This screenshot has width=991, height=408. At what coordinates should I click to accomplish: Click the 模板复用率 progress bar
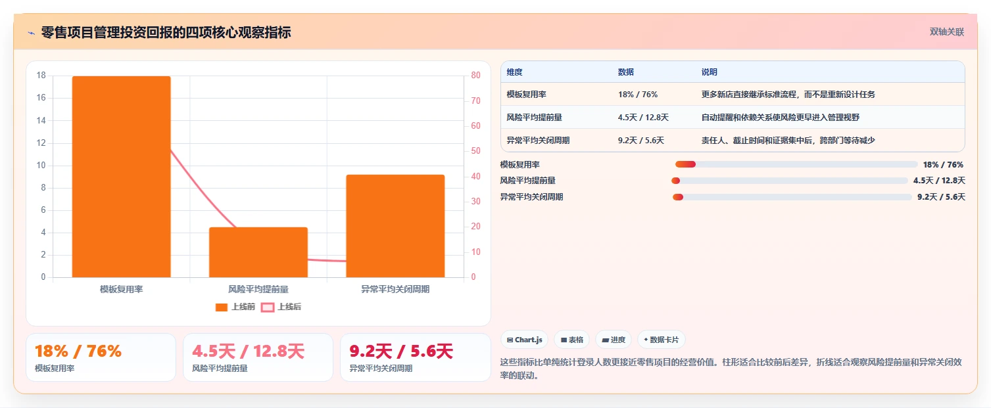796,164
